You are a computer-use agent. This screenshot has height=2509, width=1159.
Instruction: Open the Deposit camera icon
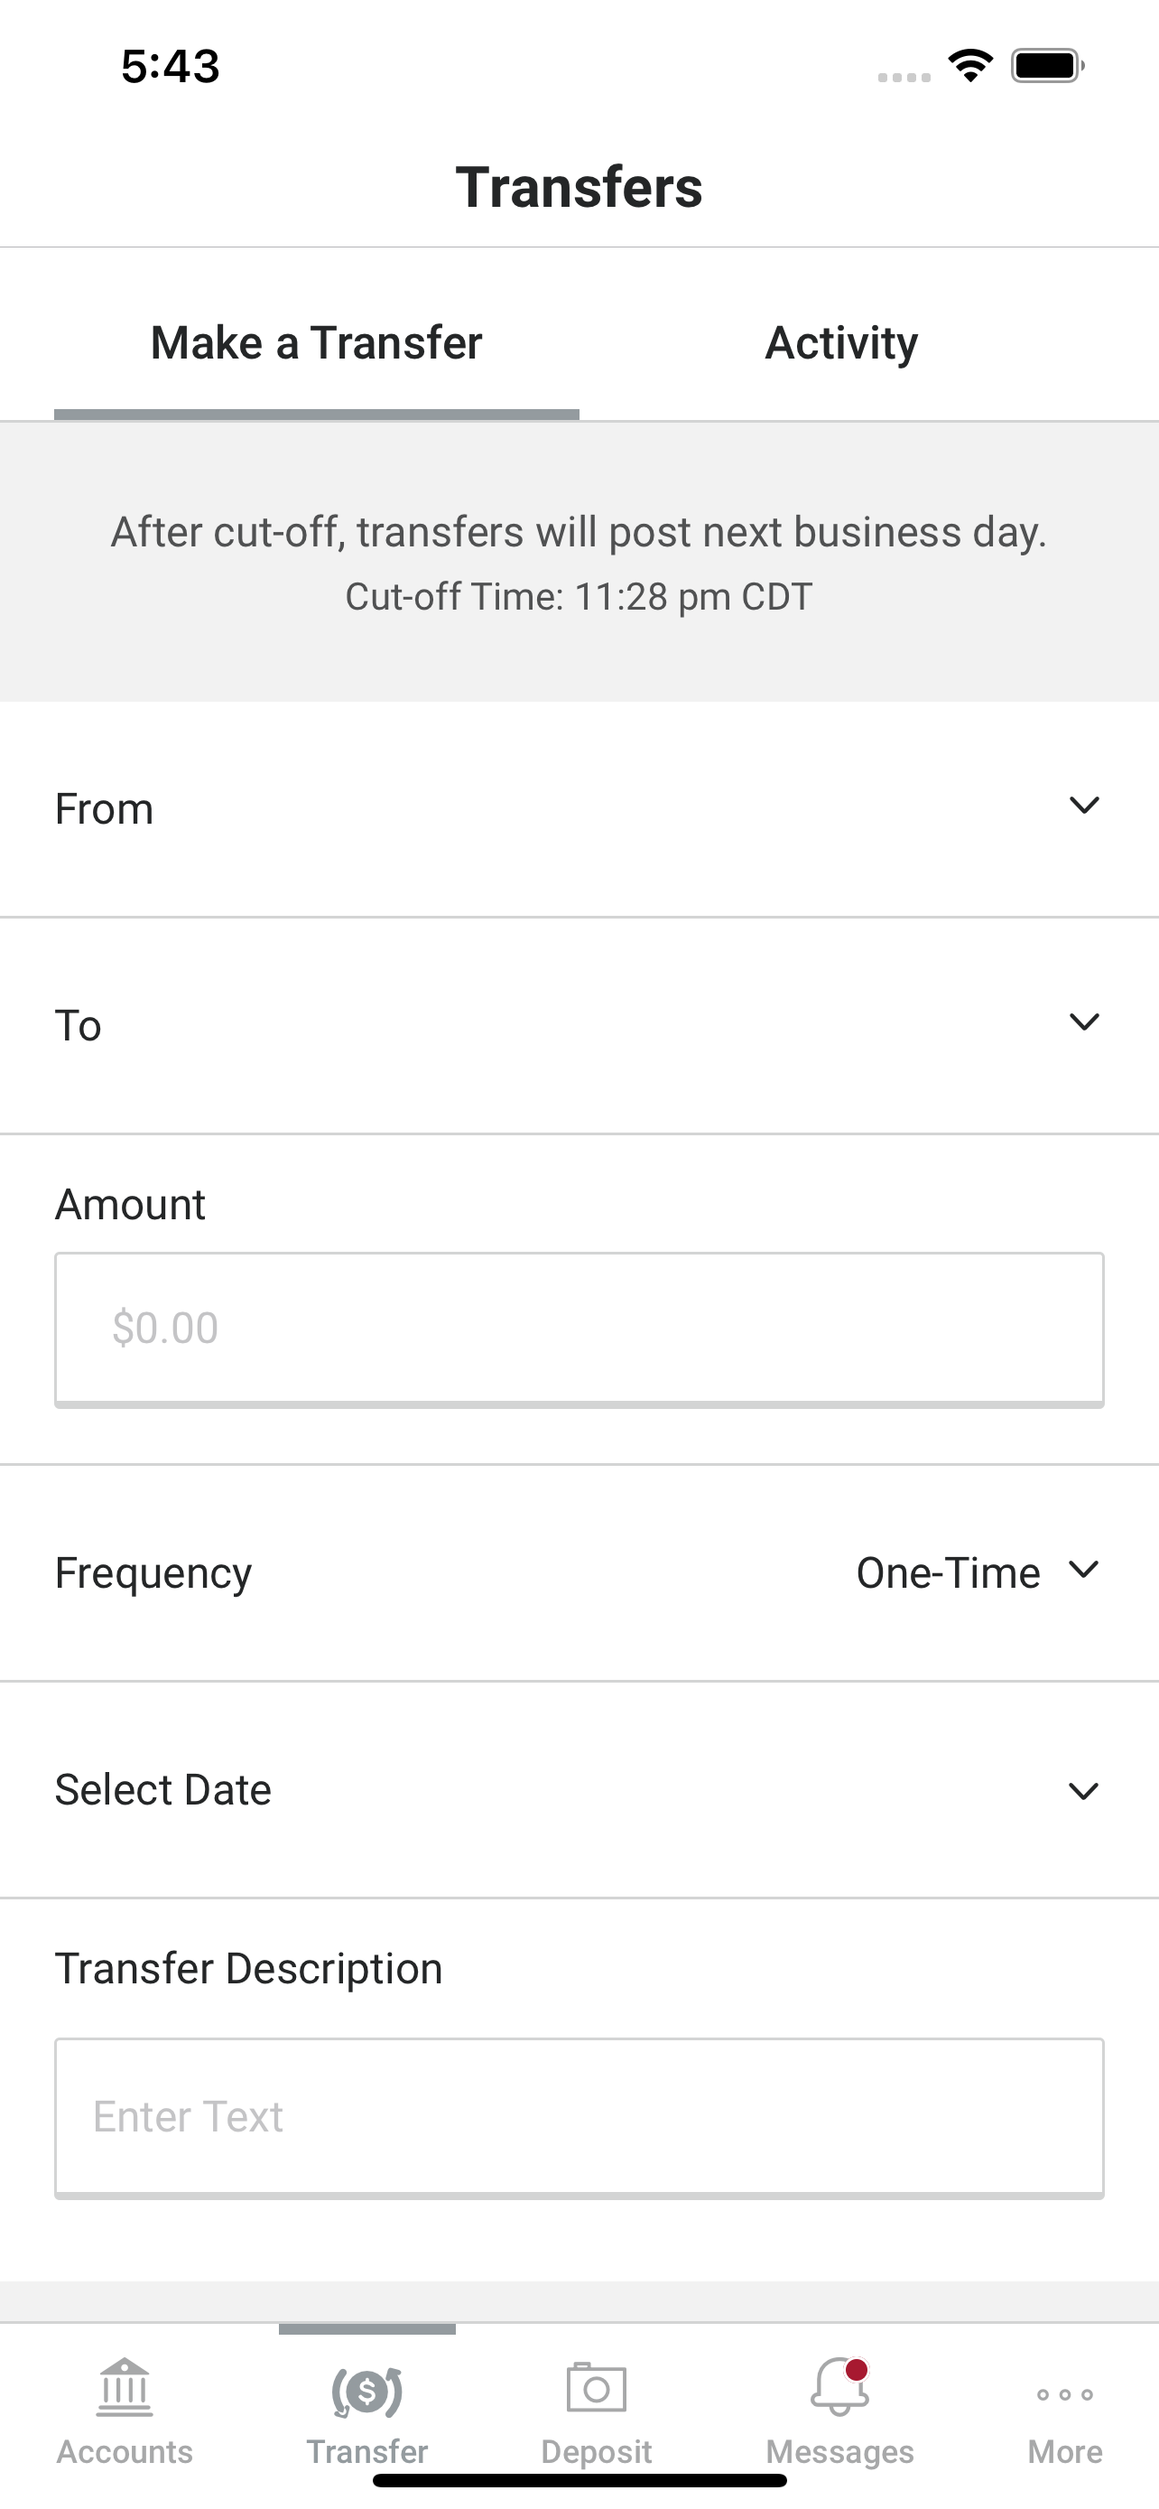[x=597, y=2387]
